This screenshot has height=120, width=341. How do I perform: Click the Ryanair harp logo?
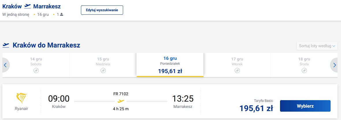click(x=21, y=98)
